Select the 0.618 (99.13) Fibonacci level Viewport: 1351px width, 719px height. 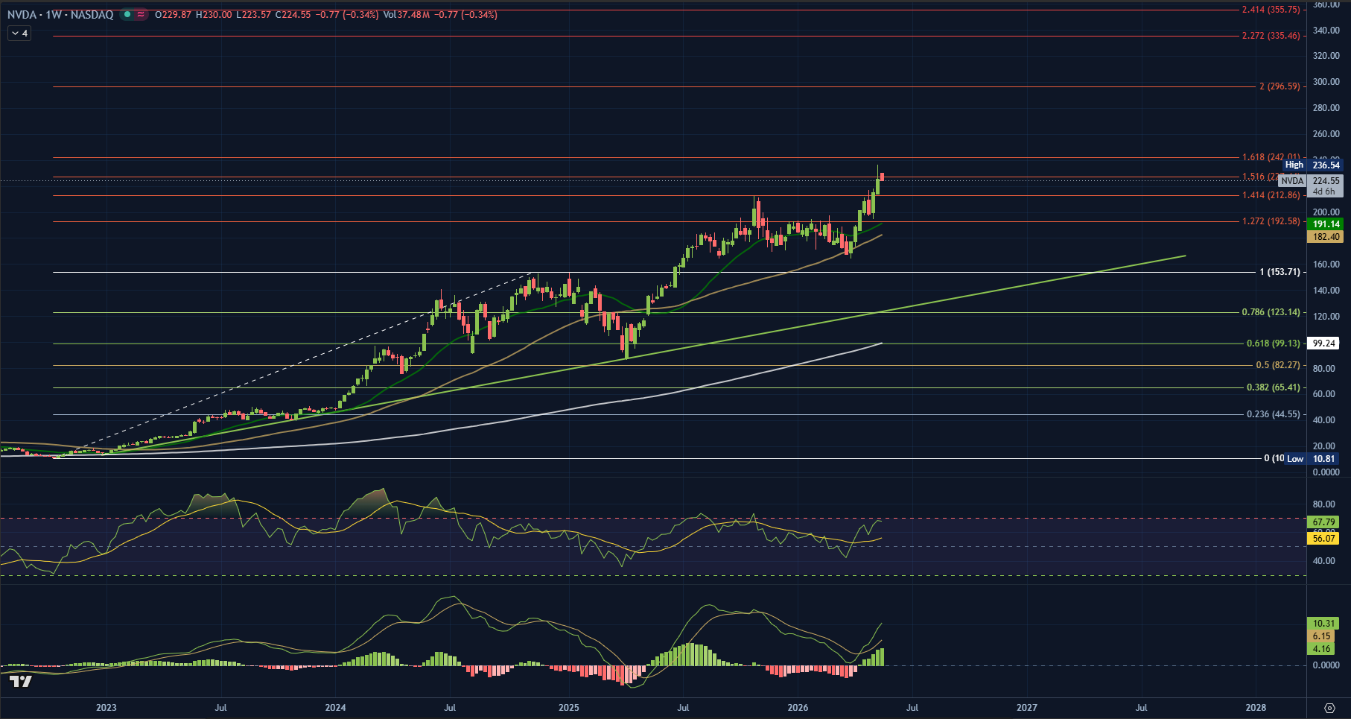coord(1273,343)
